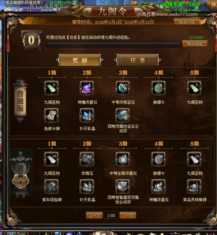
Task: Select the 紫车经验牌 icon
Action: click(51, 186)
